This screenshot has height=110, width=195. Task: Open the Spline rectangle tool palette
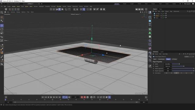(x=150, y=17)
